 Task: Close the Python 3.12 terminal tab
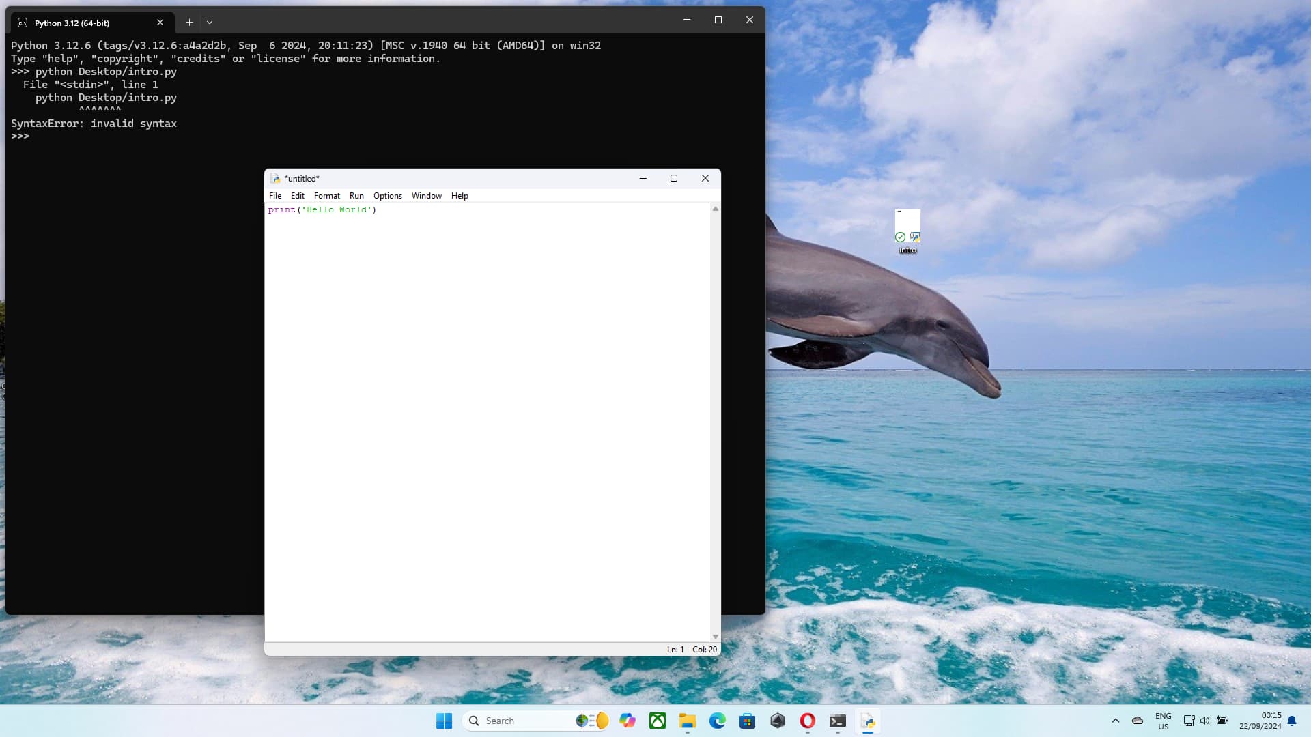click(160, 23)
